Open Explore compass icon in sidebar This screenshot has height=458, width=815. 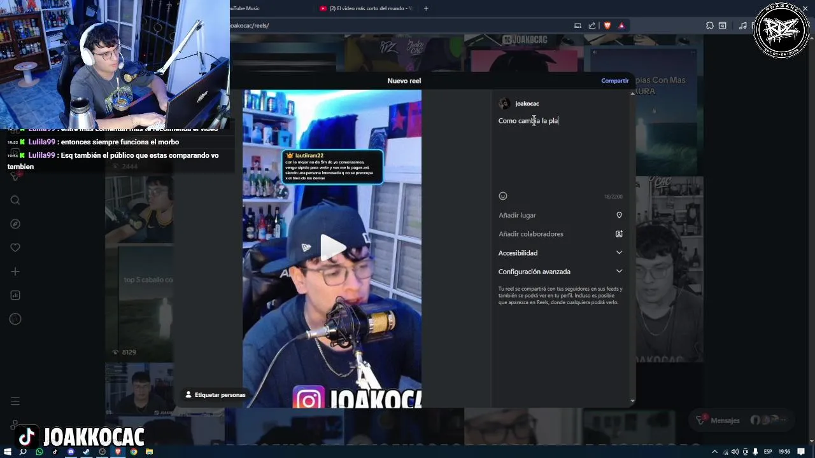[15, 224]
